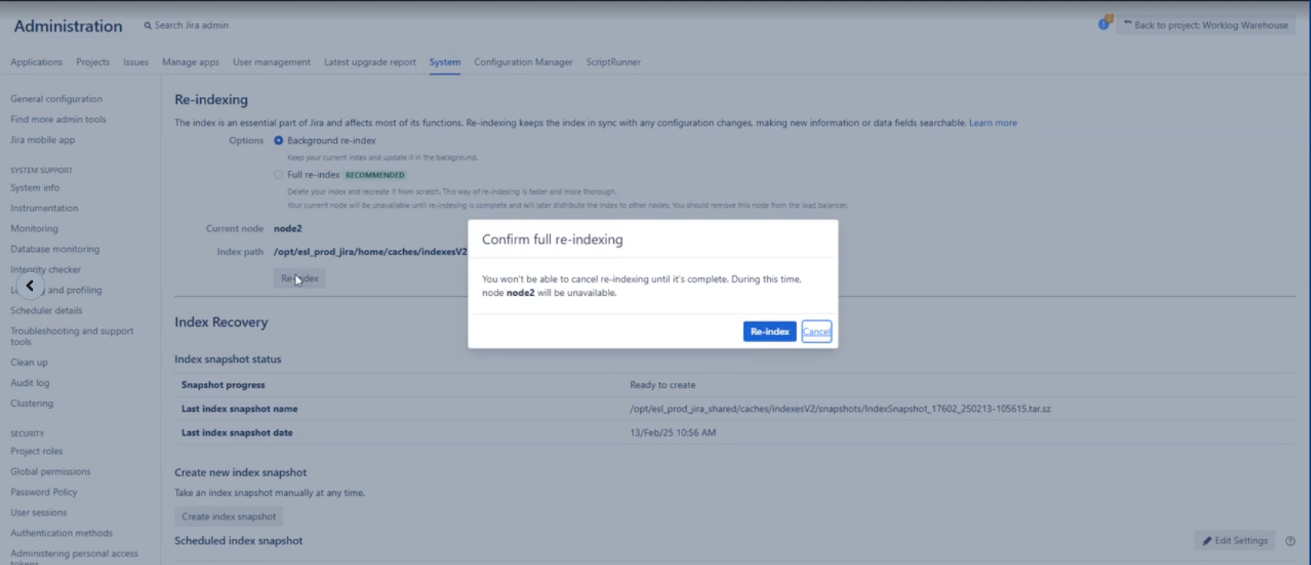The width and height of the screenshot is (1311, 565).
Task: Open Integrity checker
Action: [46, 270]
